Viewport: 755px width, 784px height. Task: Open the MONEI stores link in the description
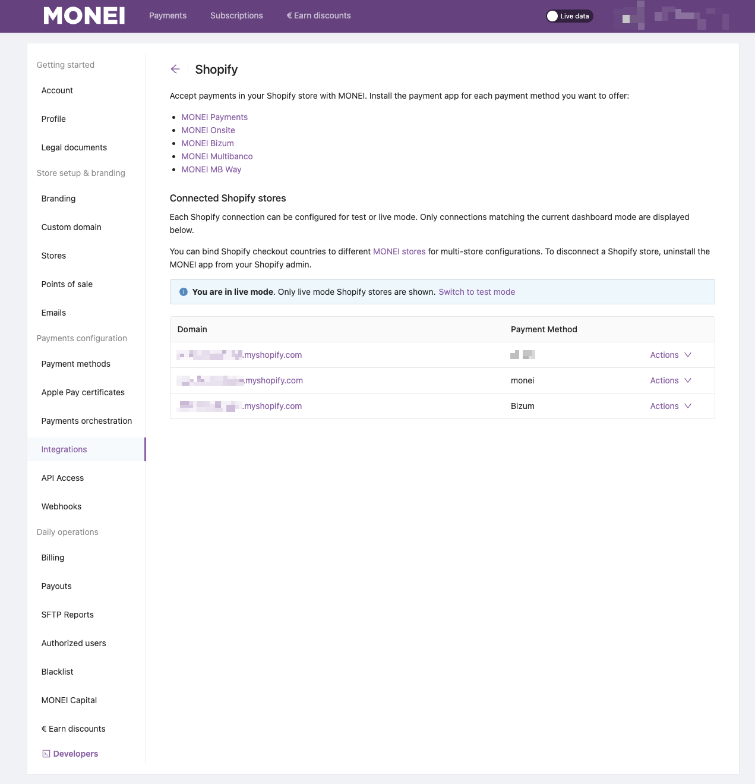(399, 251)
